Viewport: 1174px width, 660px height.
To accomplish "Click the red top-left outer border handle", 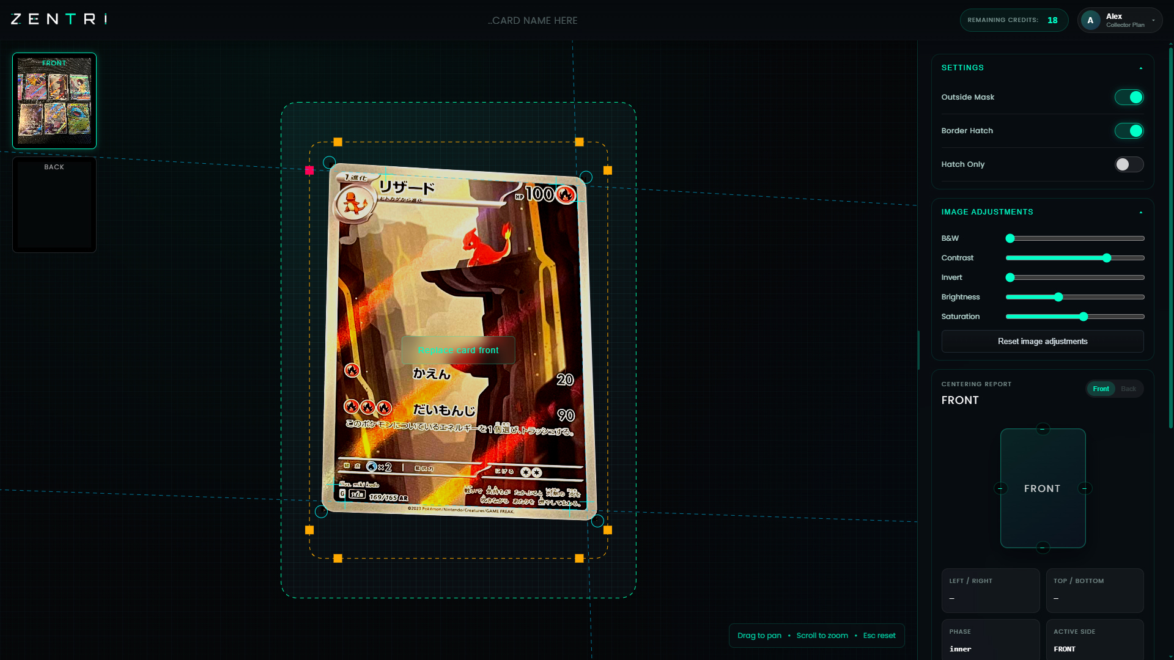I will click(x=309, y=170).
